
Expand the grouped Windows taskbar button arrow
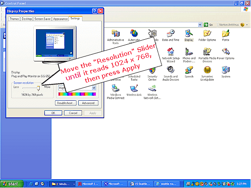pos(74,184)
